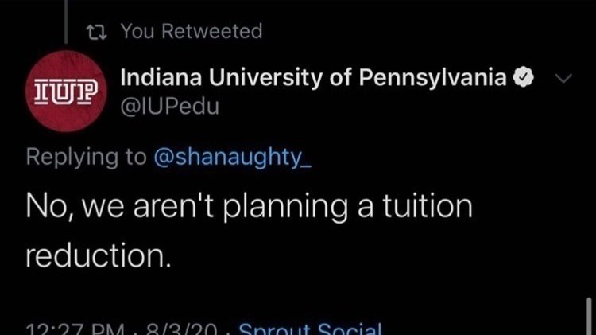Open the @shanaughty_ mention link

pyautogui.click(x=232, y=157)
